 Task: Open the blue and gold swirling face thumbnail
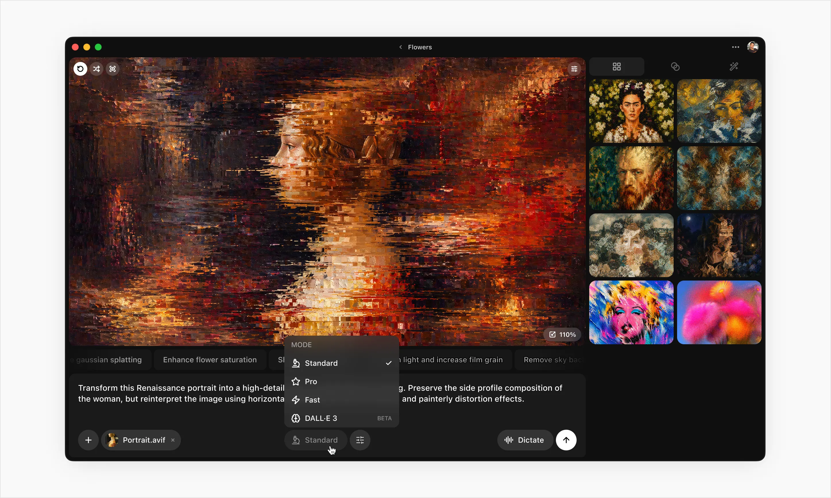[719, 111]
